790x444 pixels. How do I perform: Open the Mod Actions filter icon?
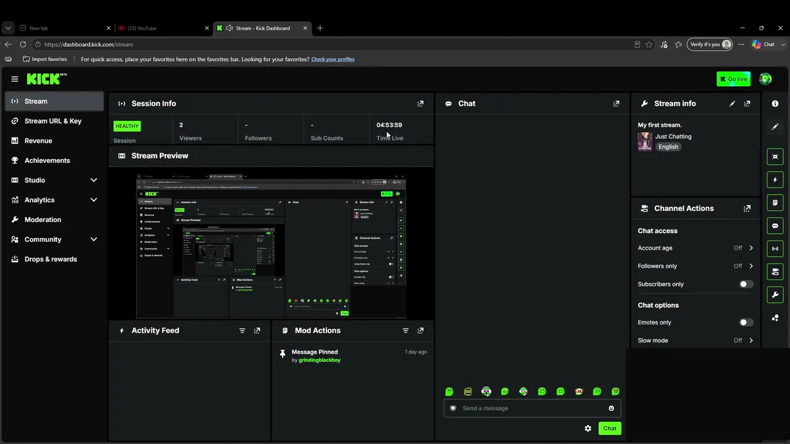click(x=405, y=331)
